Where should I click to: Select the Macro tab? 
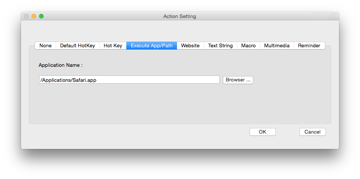pos(248,45)
